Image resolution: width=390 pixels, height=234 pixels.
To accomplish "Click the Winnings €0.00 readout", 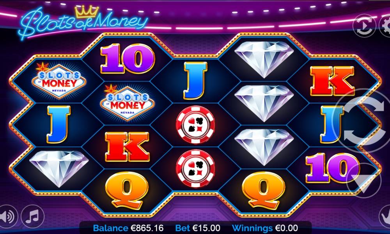I will (x=265, y=228).
